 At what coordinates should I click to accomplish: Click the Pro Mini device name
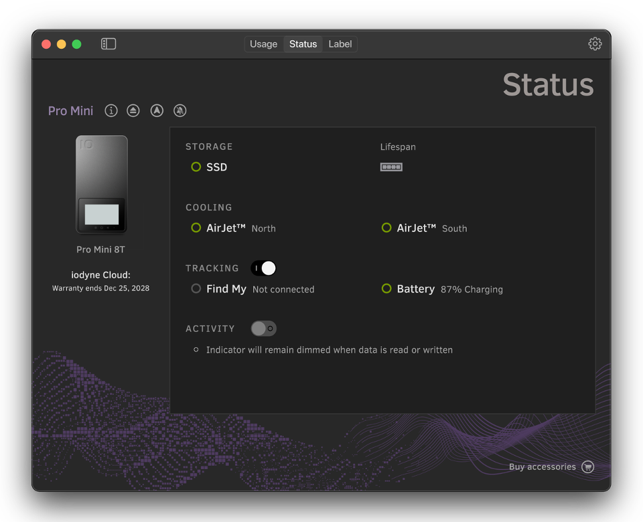pyautogui.click(x=70, y=111)
